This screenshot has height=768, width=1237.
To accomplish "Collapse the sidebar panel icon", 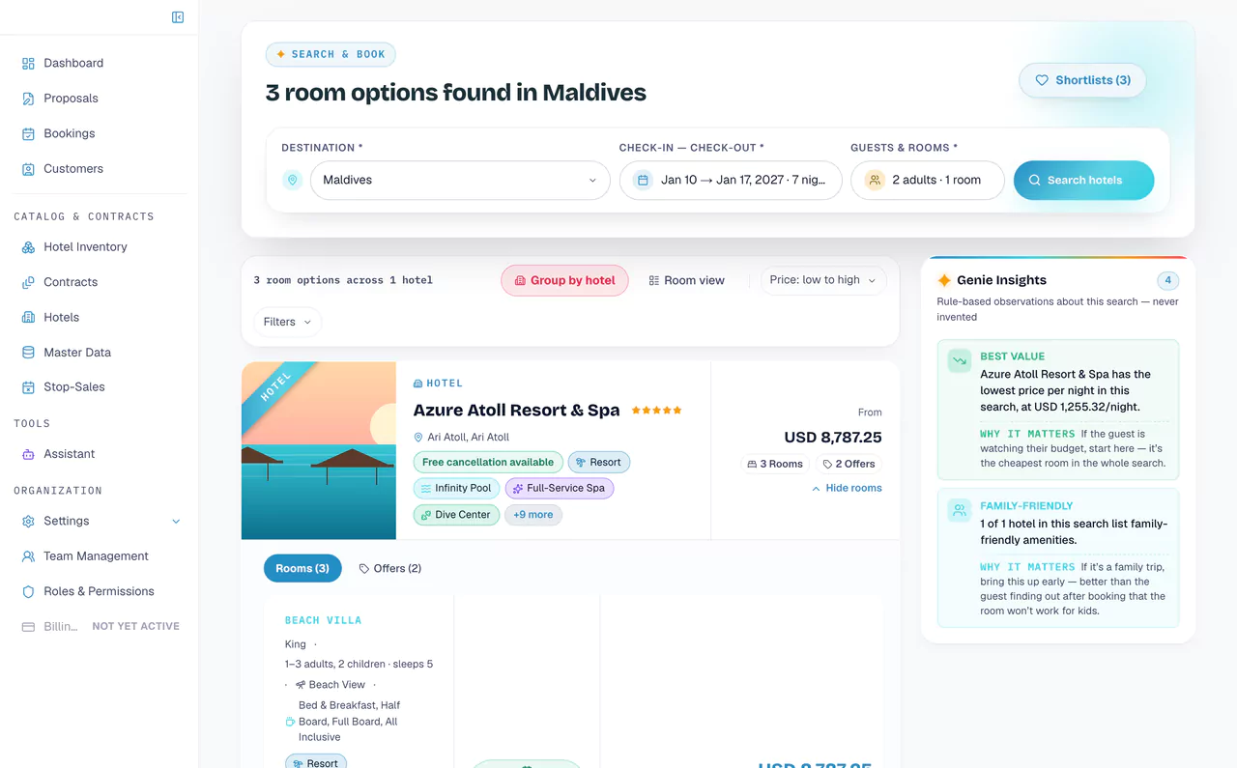I will pos(178,17).
